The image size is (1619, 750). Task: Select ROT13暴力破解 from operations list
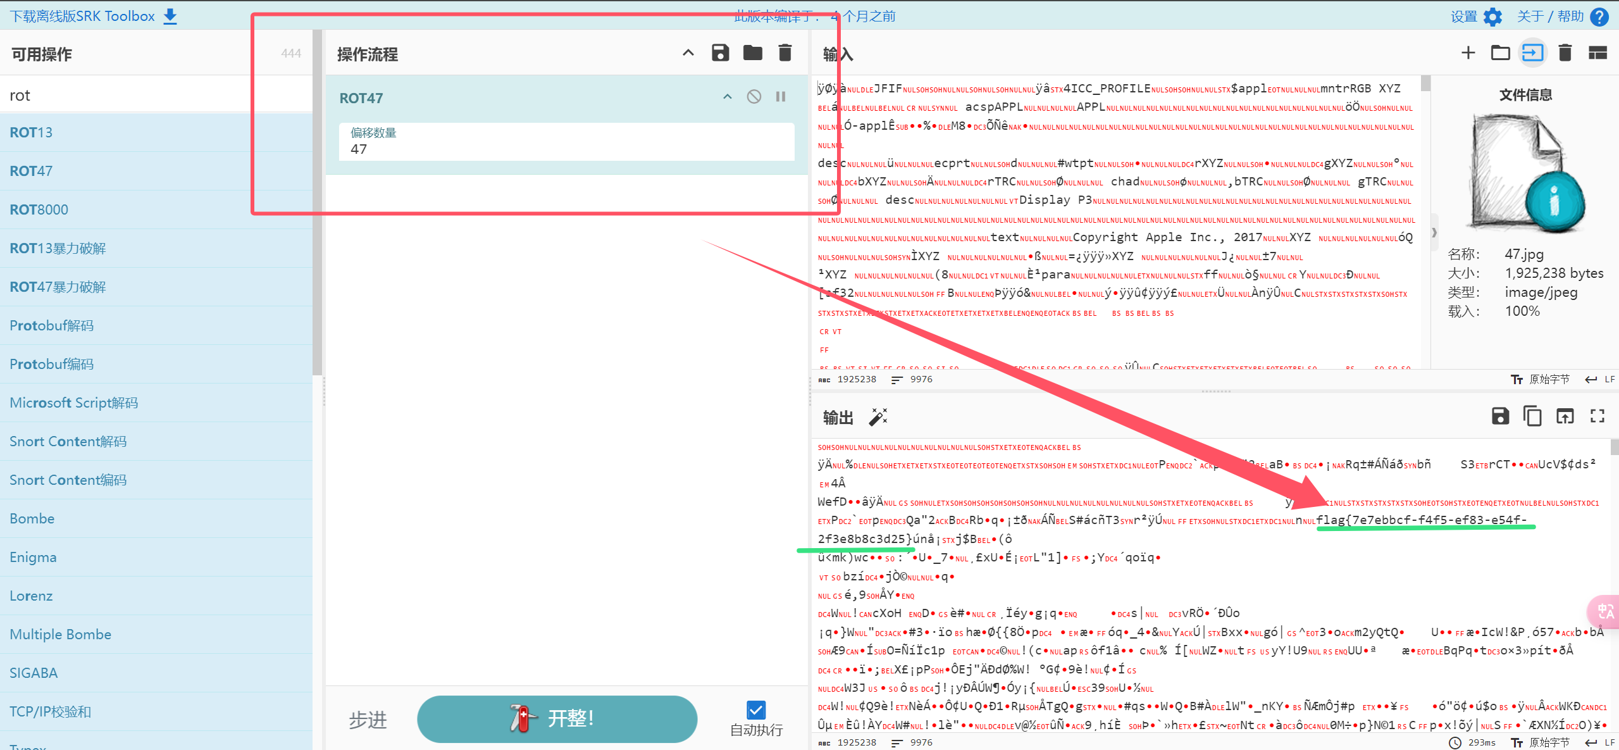pos(58,248)
